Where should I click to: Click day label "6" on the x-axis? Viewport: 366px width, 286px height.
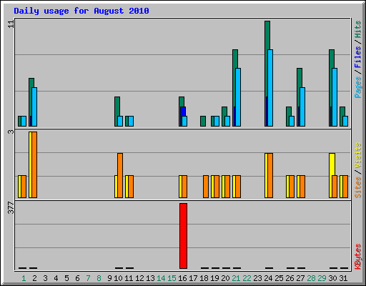pos(77,278)
